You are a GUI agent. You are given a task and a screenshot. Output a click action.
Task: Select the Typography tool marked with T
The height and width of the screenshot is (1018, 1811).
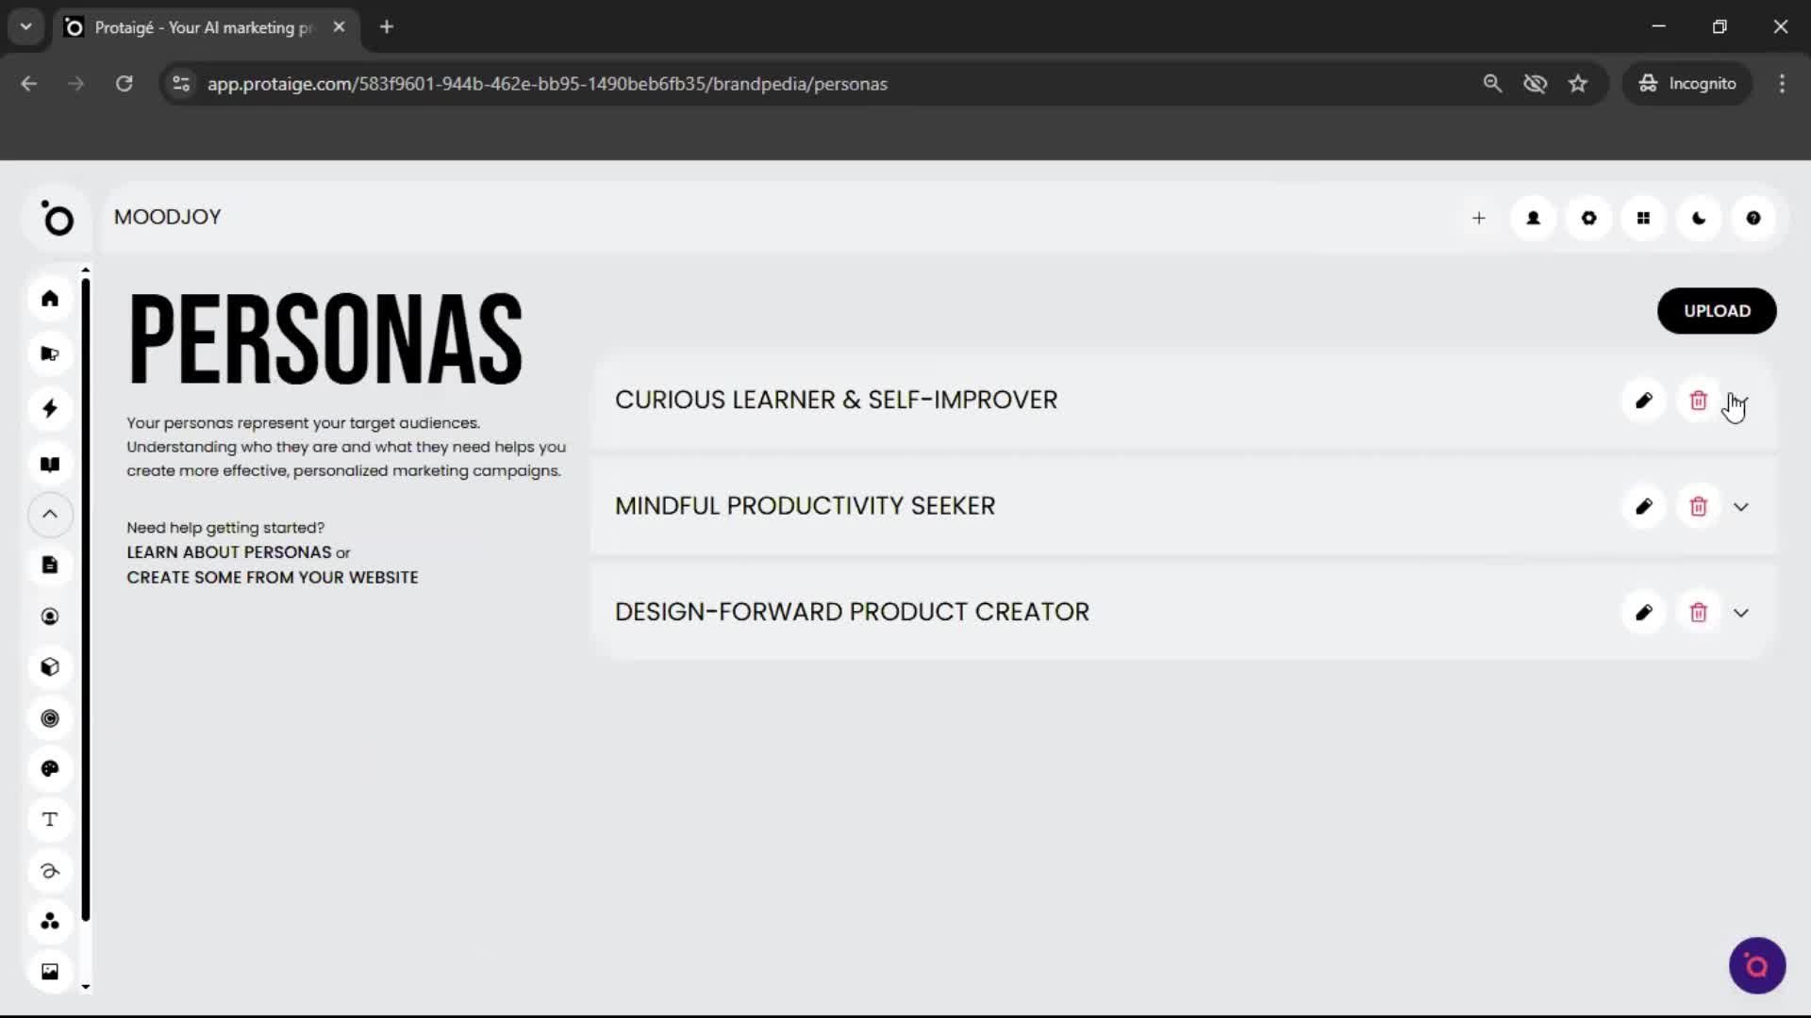point(49,819)
